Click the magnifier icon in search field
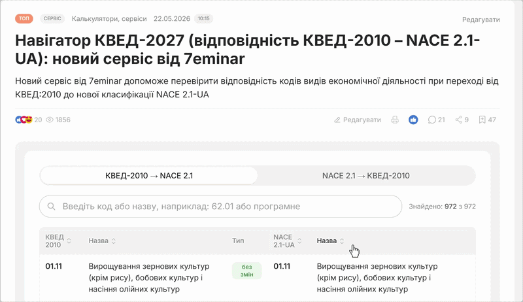Image resolution: width=523 pixels, height=302 pixels. click(51, 207)
